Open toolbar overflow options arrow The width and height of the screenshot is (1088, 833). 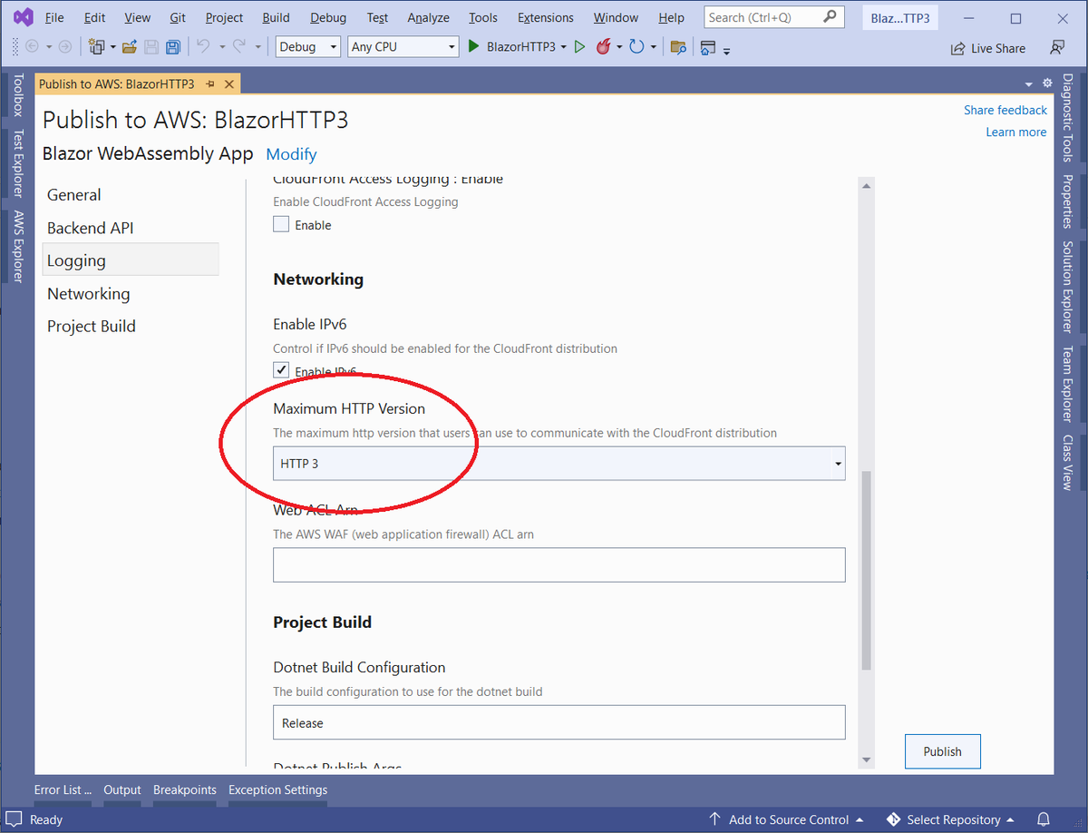(x=727, y=50)
